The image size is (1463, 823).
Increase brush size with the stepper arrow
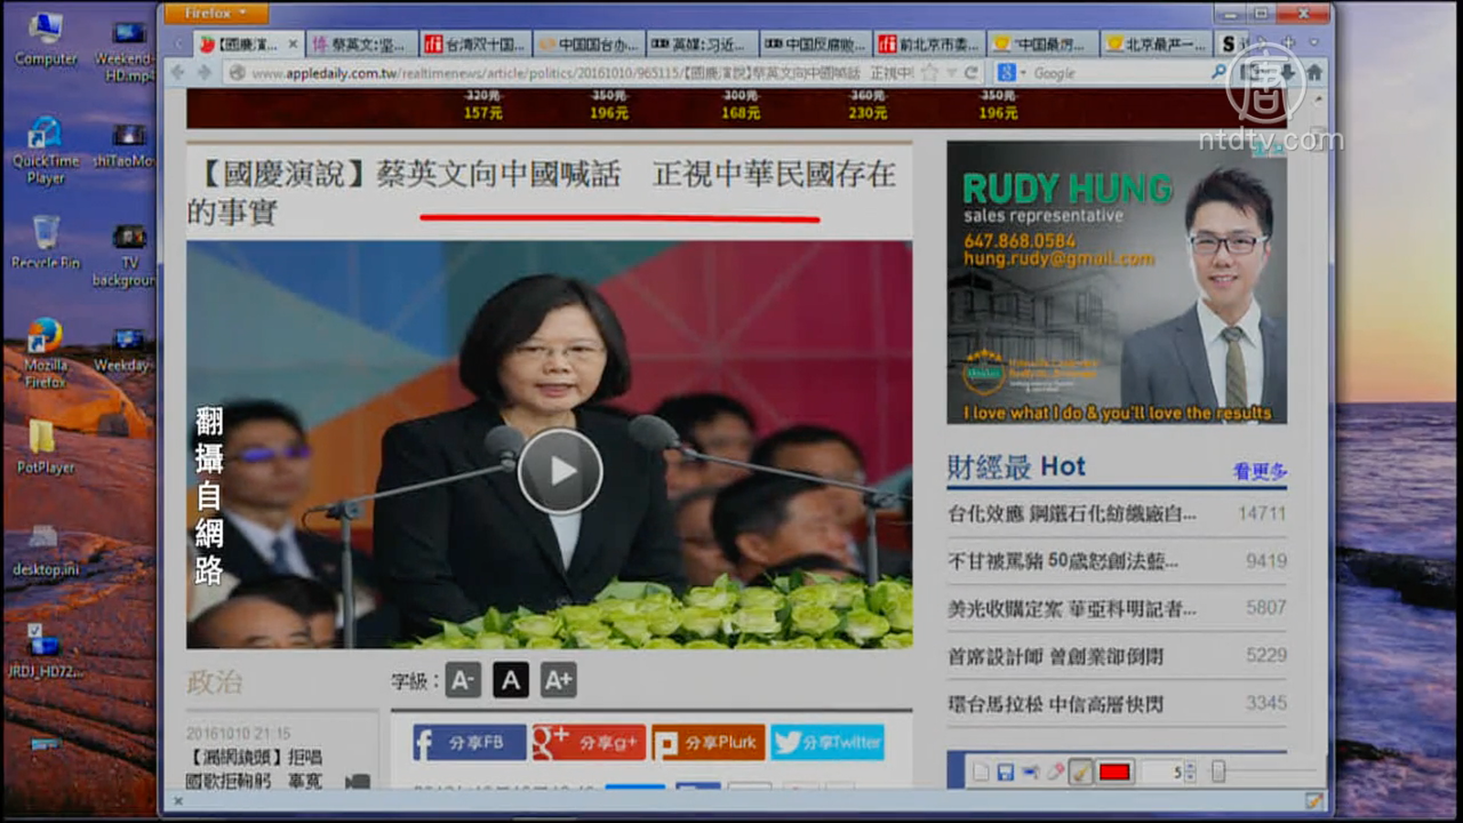(x=1190, y=767)
